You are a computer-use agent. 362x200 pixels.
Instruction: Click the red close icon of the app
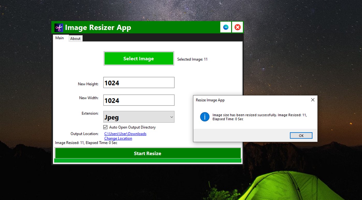(x=237, y=27)
